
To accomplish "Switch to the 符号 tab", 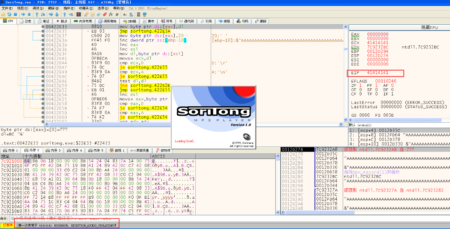I will point(166,21).
